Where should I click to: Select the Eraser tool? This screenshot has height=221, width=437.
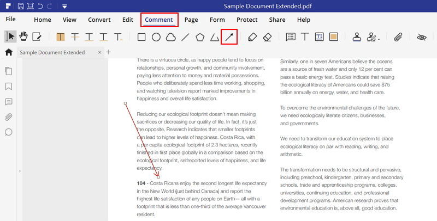[x=267, y=37]
